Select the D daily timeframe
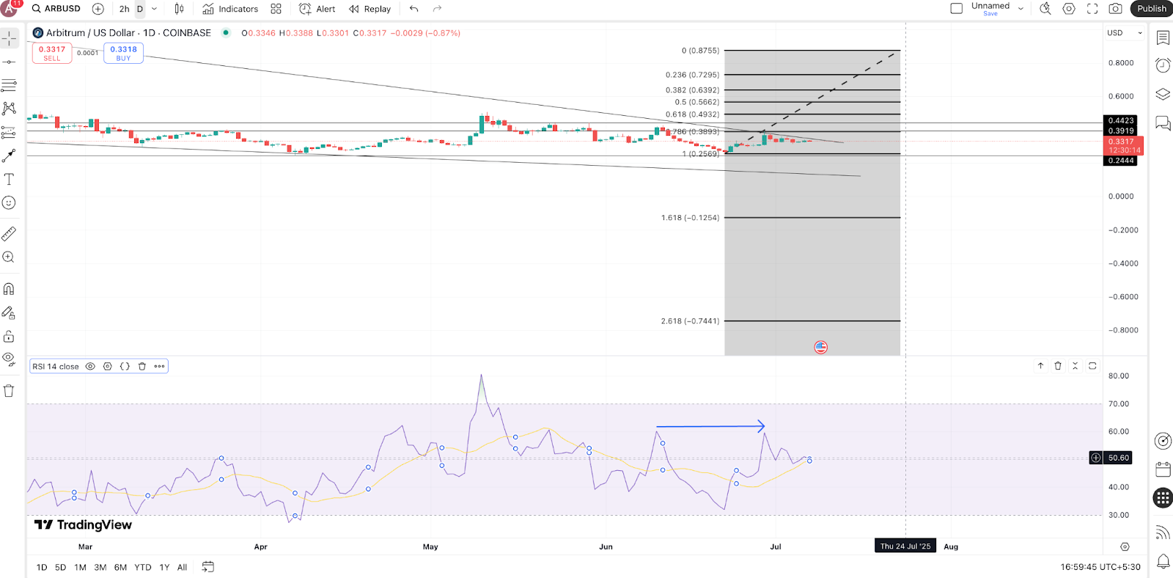Viewport: 1173px width, 578px height. pyautogui.click(x=140, y=9)
